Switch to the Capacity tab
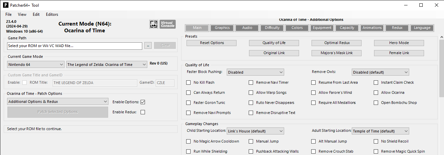Image resolution: width=444 pixels, height=155 pixels. tap(347, 28)
